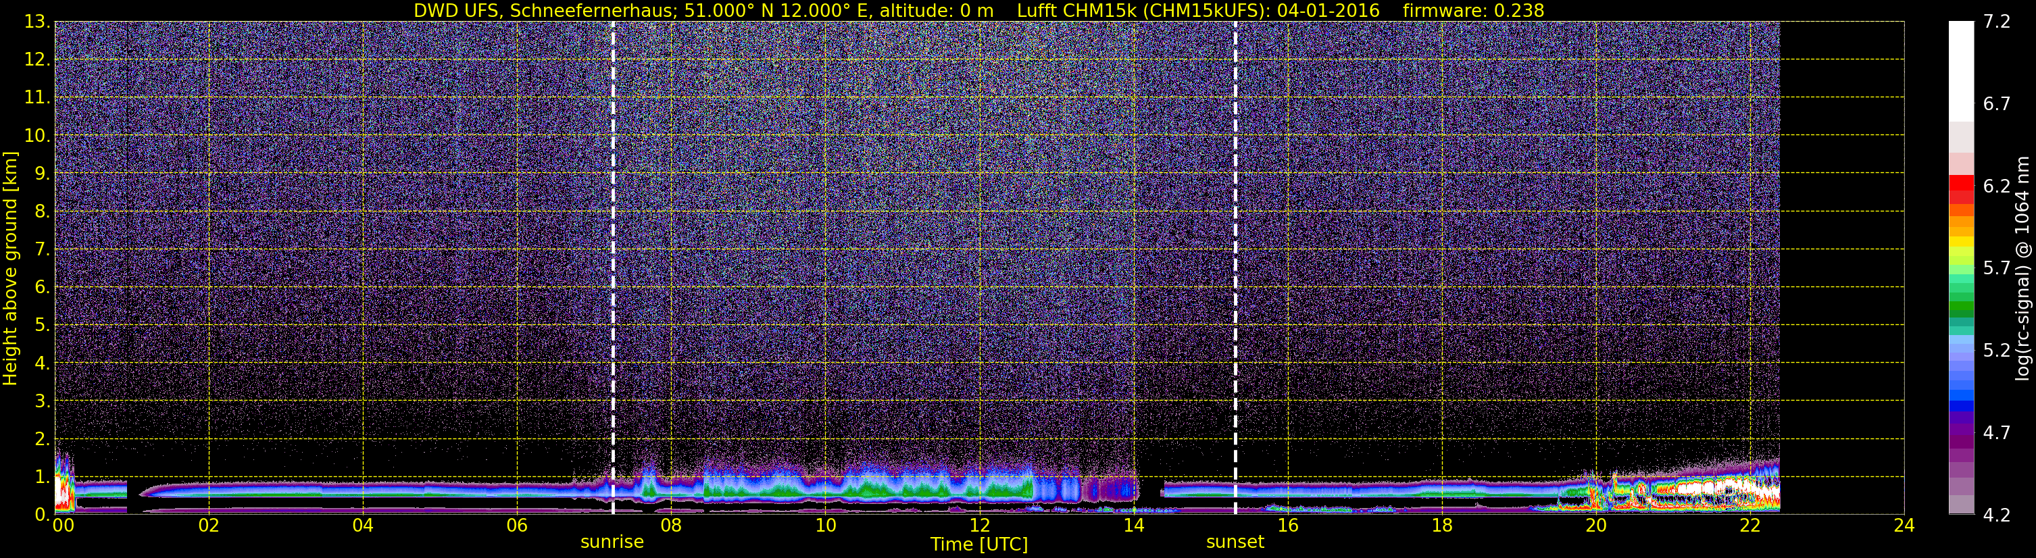Click the time axis tick label 18
This screenshot has height=558, width=2036.
tap(1441, 526)
